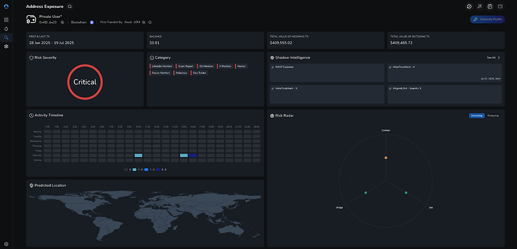
Task: Click the 1 - 2 legend swatch
Action: point(146,169)
